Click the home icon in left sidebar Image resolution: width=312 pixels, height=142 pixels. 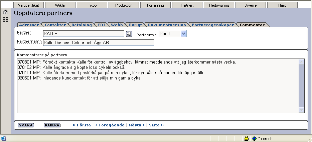5,12
